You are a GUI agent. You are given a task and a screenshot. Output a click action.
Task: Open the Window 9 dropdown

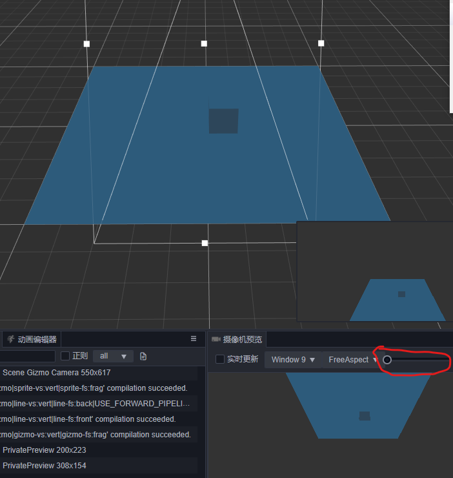[x=293, y=360]
